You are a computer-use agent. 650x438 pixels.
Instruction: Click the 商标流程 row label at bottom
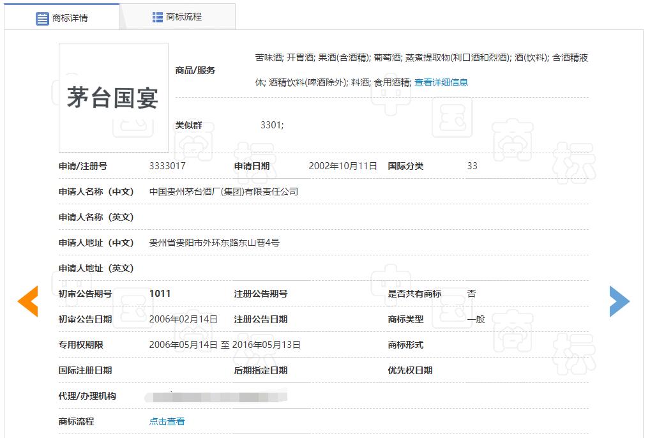(76, 421)
